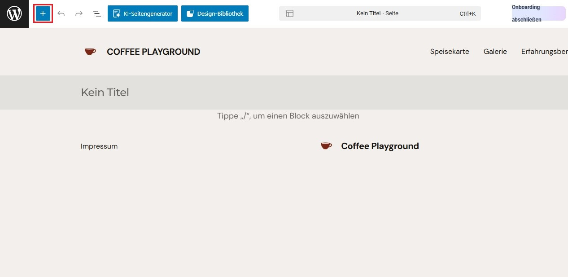Toggle the block inserter plus button

point(43,13)
